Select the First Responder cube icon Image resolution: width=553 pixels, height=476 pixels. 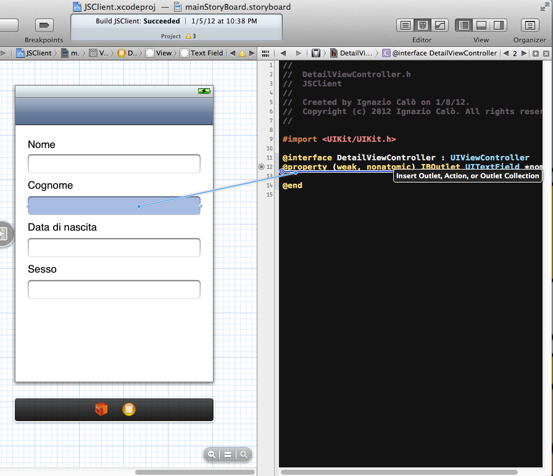coord(101,409)
